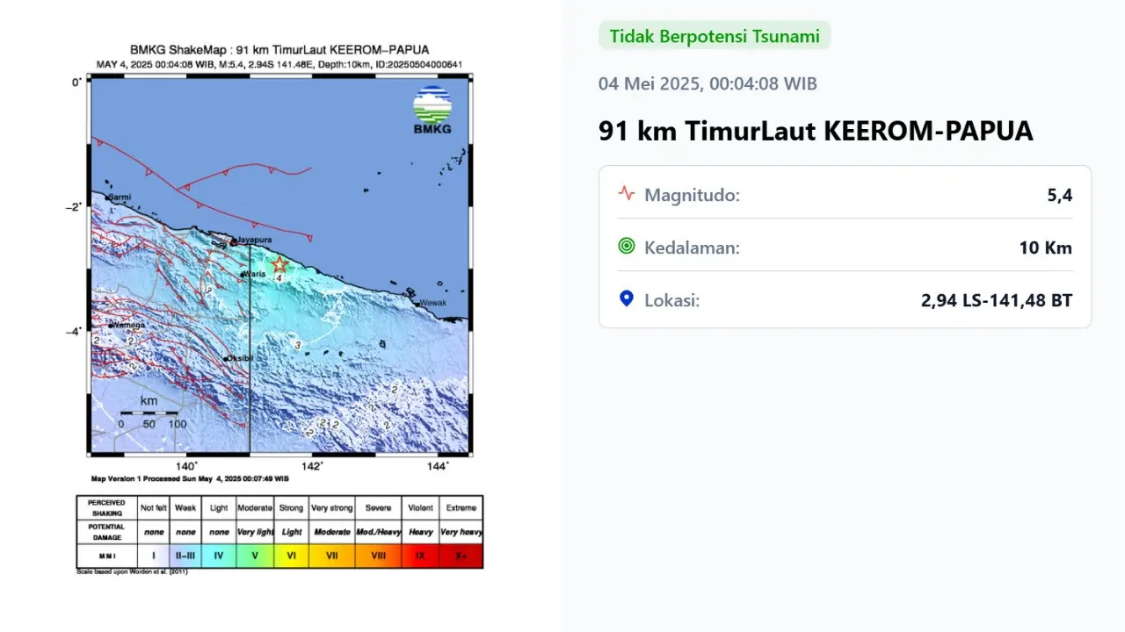Click the MMI IX red legend swatch
Image resolution: width=1125 pixels, height=632 pixels.
(x=420, y=556)
